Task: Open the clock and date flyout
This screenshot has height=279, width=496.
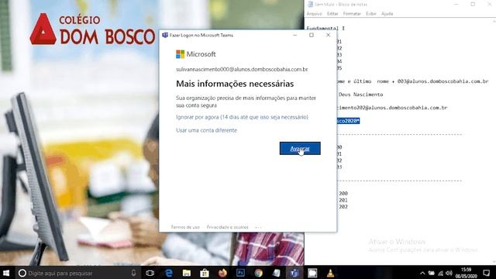Action: 467,273
